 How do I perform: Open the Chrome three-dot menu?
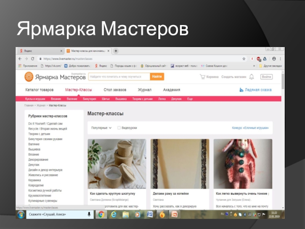pyautogui.click(x=280, y=59)
